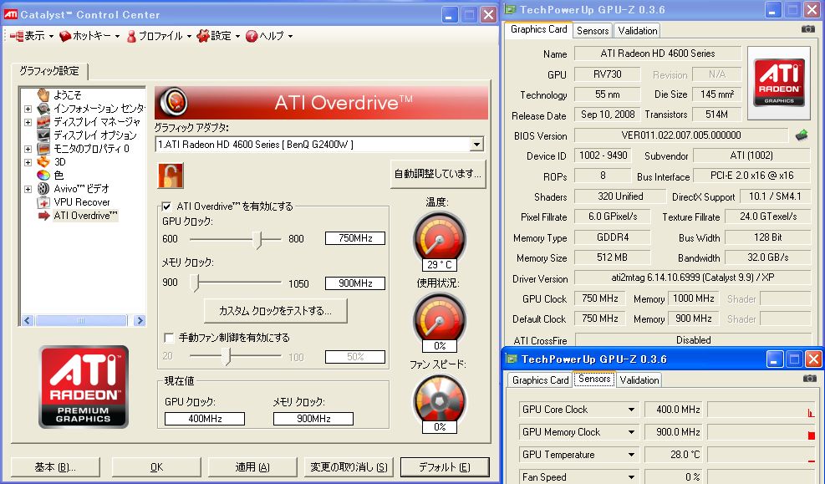825x484 pixels.
Task: Click GPU-Z camera icon in Sensors window
Action: coord(809,379)
